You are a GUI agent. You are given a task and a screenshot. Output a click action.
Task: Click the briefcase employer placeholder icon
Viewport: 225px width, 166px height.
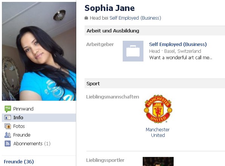point(133,51)
